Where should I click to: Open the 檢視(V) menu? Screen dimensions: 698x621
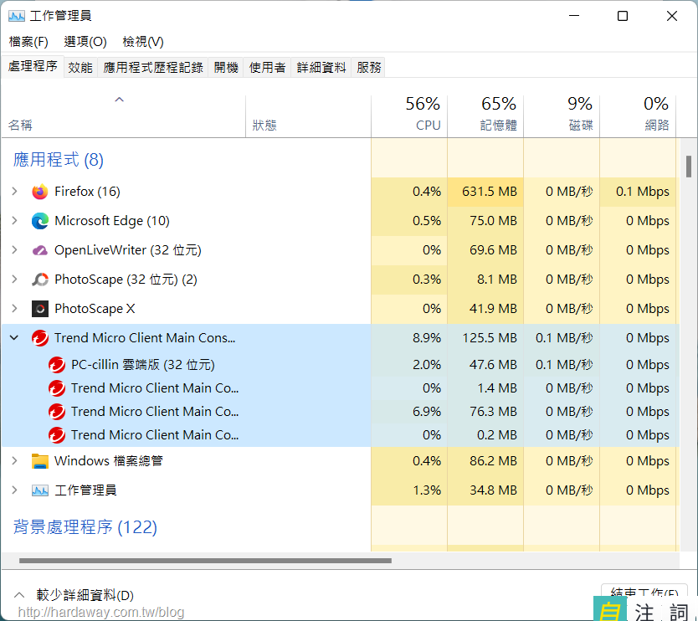pos(143,42)
